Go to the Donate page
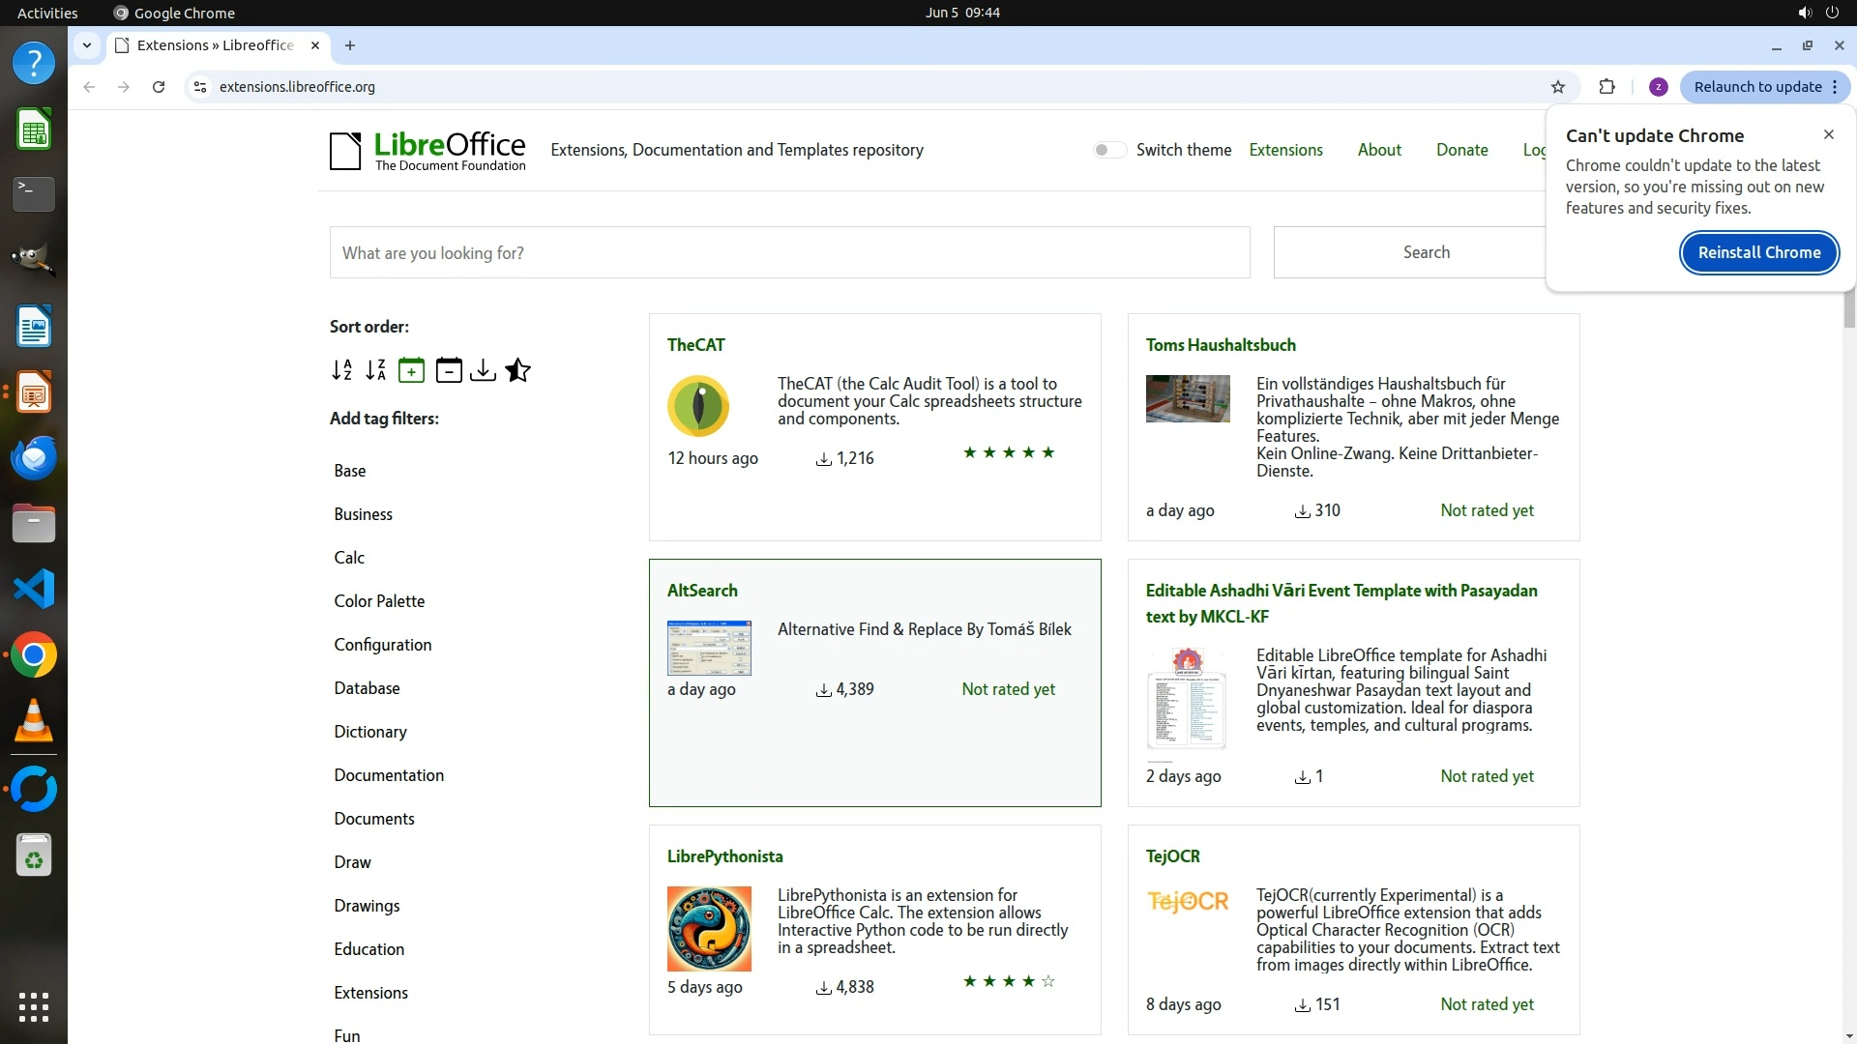Viewport: 1857px width, 1044px height. coord(1461,150)
